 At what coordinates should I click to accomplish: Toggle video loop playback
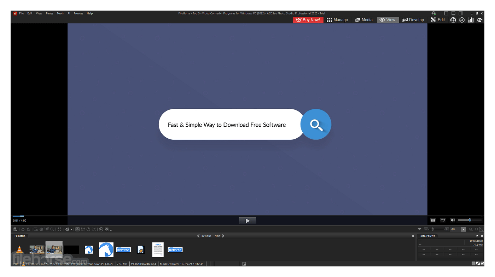[443, 220]
